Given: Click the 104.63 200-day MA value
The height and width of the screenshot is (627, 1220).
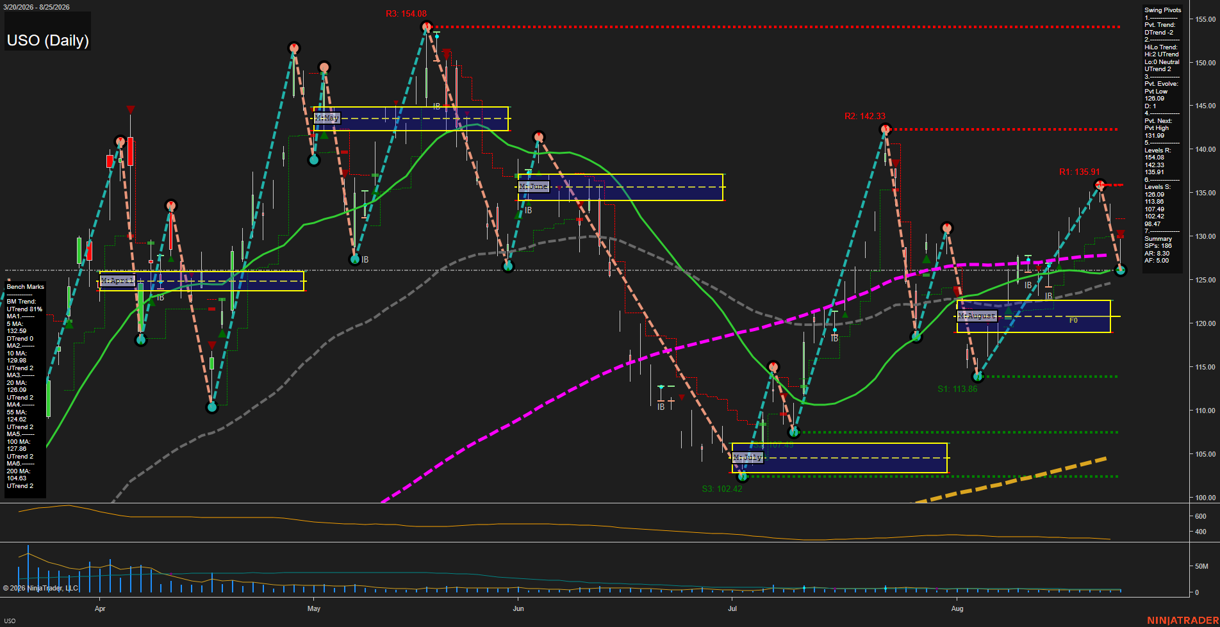Looking at the screenshot, I should click(17, 478).
